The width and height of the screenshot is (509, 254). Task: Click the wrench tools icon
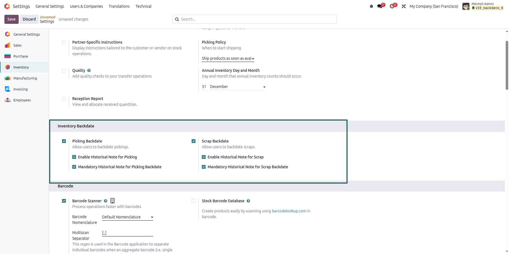404,6
